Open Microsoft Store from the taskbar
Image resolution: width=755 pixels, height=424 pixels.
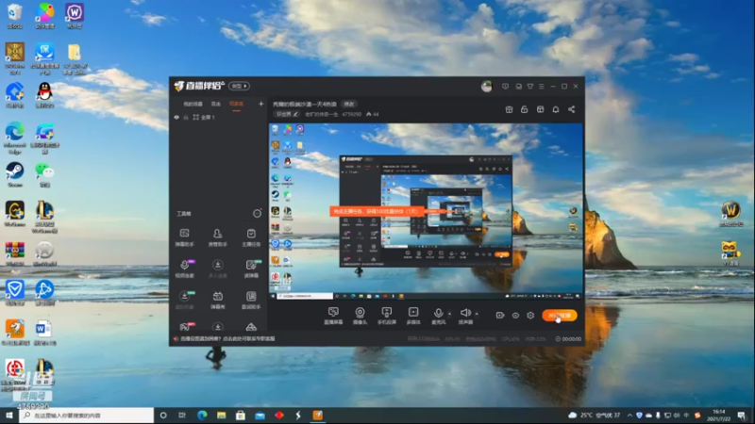pyautogui.click(x=241, y=416)
